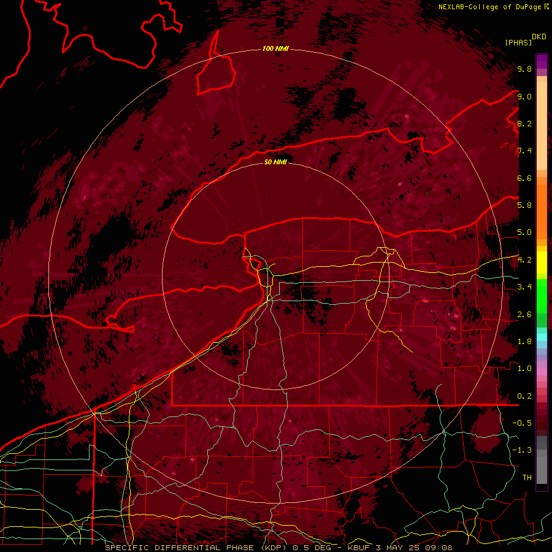Click the orange segment of the color bar
Image resolution: width=552 pixels, height=552 pixels.
pos(542,211)
